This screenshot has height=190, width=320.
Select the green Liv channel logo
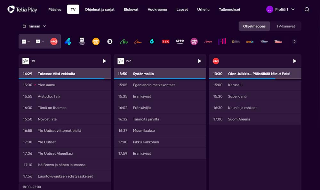click(124, 41)
